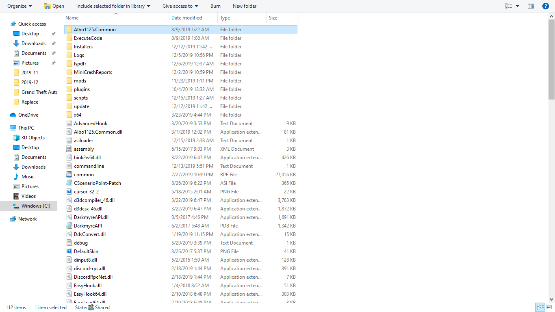Viewport: 555px width, 312px height.
Task: Open the view options dropdown arrow
Action: [x=517, y=6]
